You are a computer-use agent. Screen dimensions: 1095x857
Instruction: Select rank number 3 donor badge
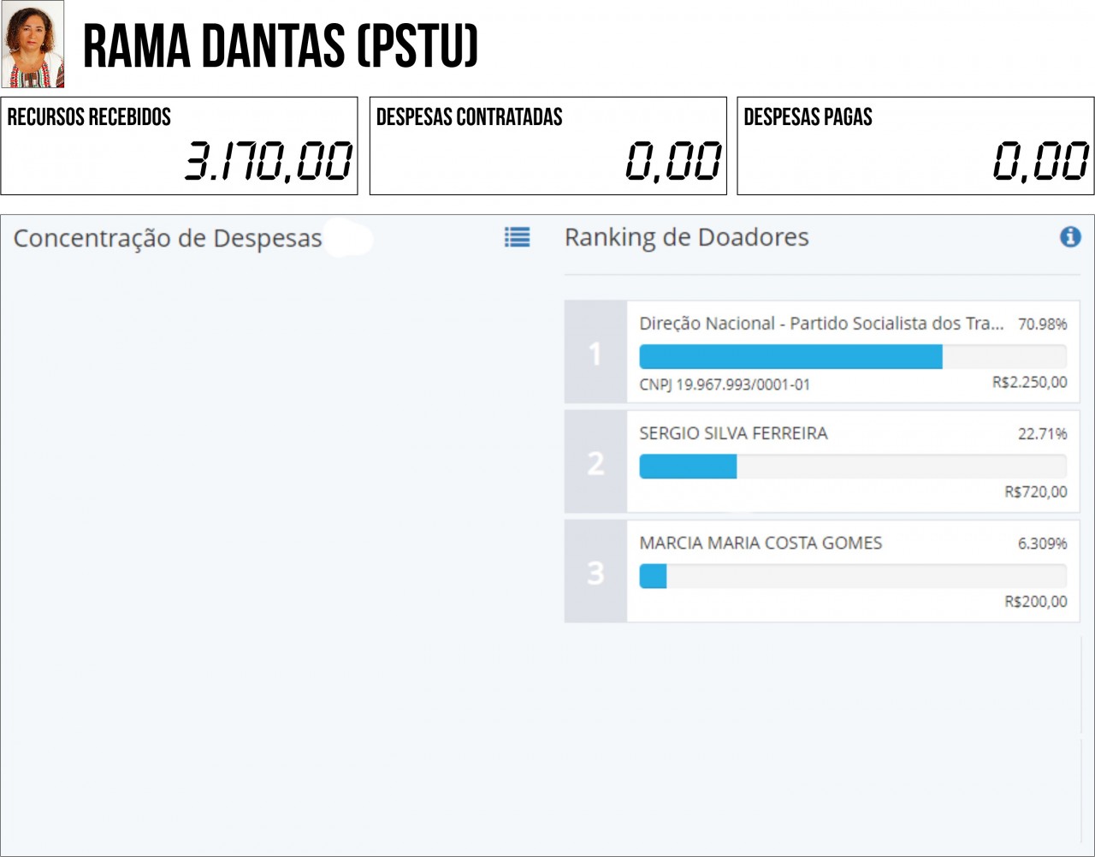click(x=595, y=571)
